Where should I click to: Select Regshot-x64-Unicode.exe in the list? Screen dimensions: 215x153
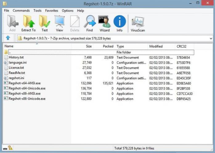(27, 88)
